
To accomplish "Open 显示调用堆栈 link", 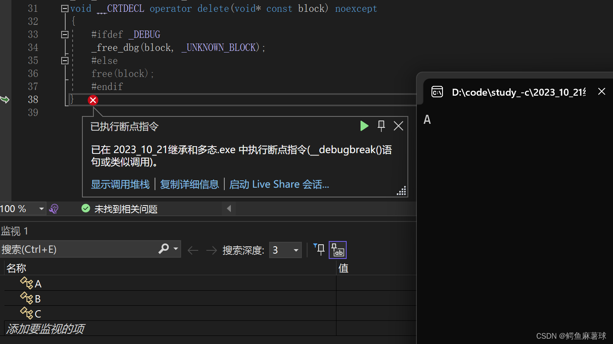I will [120, 184].
